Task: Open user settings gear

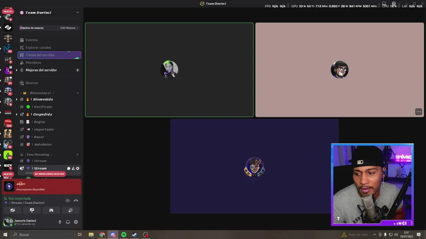Action: pos(76,222)
